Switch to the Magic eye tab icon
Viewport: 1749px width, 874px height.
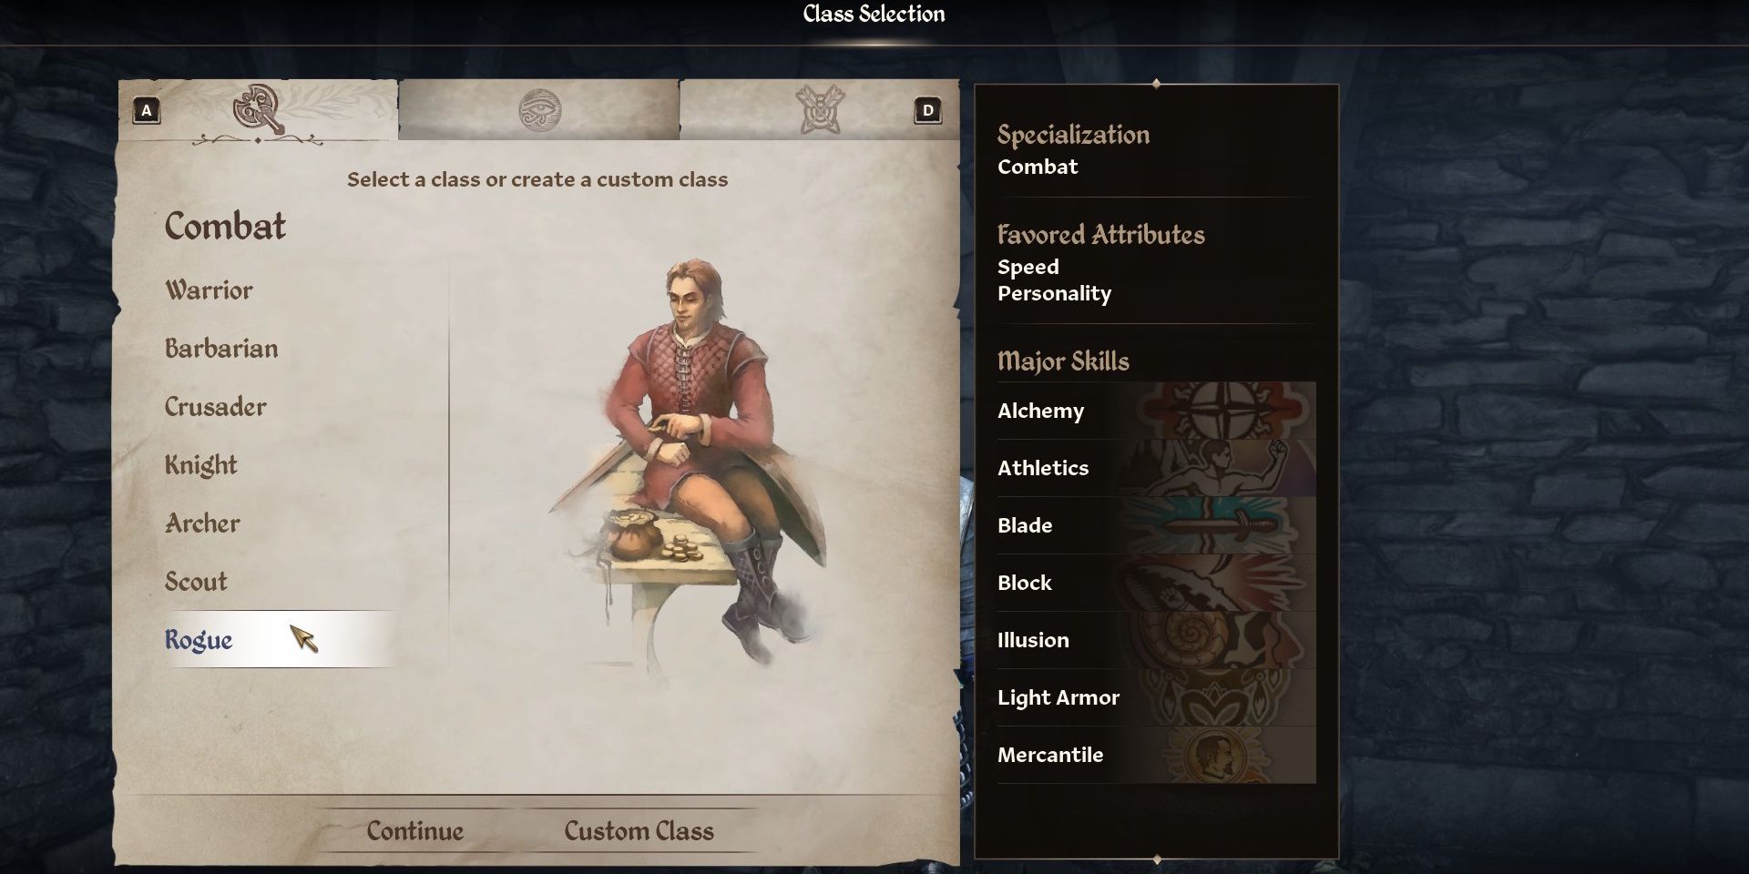[539, 110]
